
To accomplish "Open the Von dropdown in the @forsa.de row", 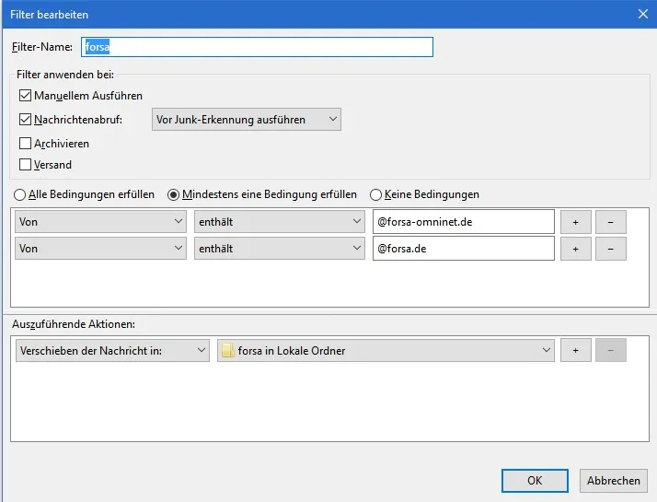I will [100, 249].
